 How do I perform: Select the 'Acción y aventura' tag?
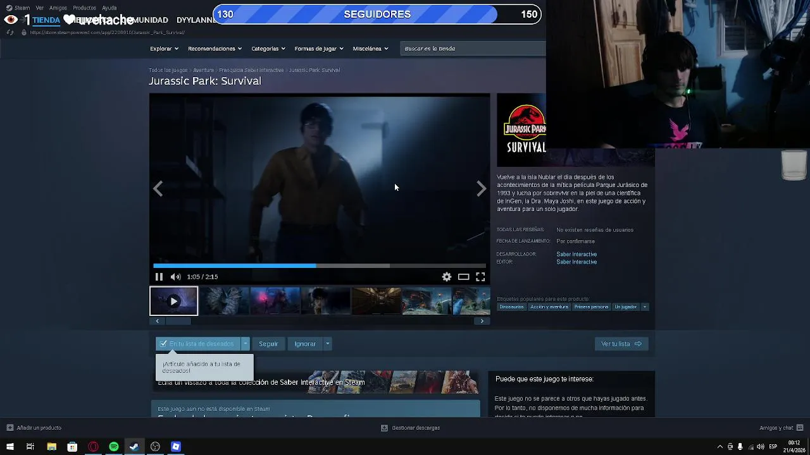point(549,307)
